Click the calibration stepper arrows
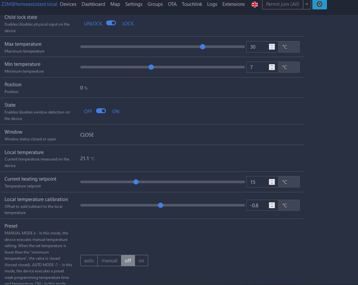This screenshot has height=285, width=358. coord(272,205)
